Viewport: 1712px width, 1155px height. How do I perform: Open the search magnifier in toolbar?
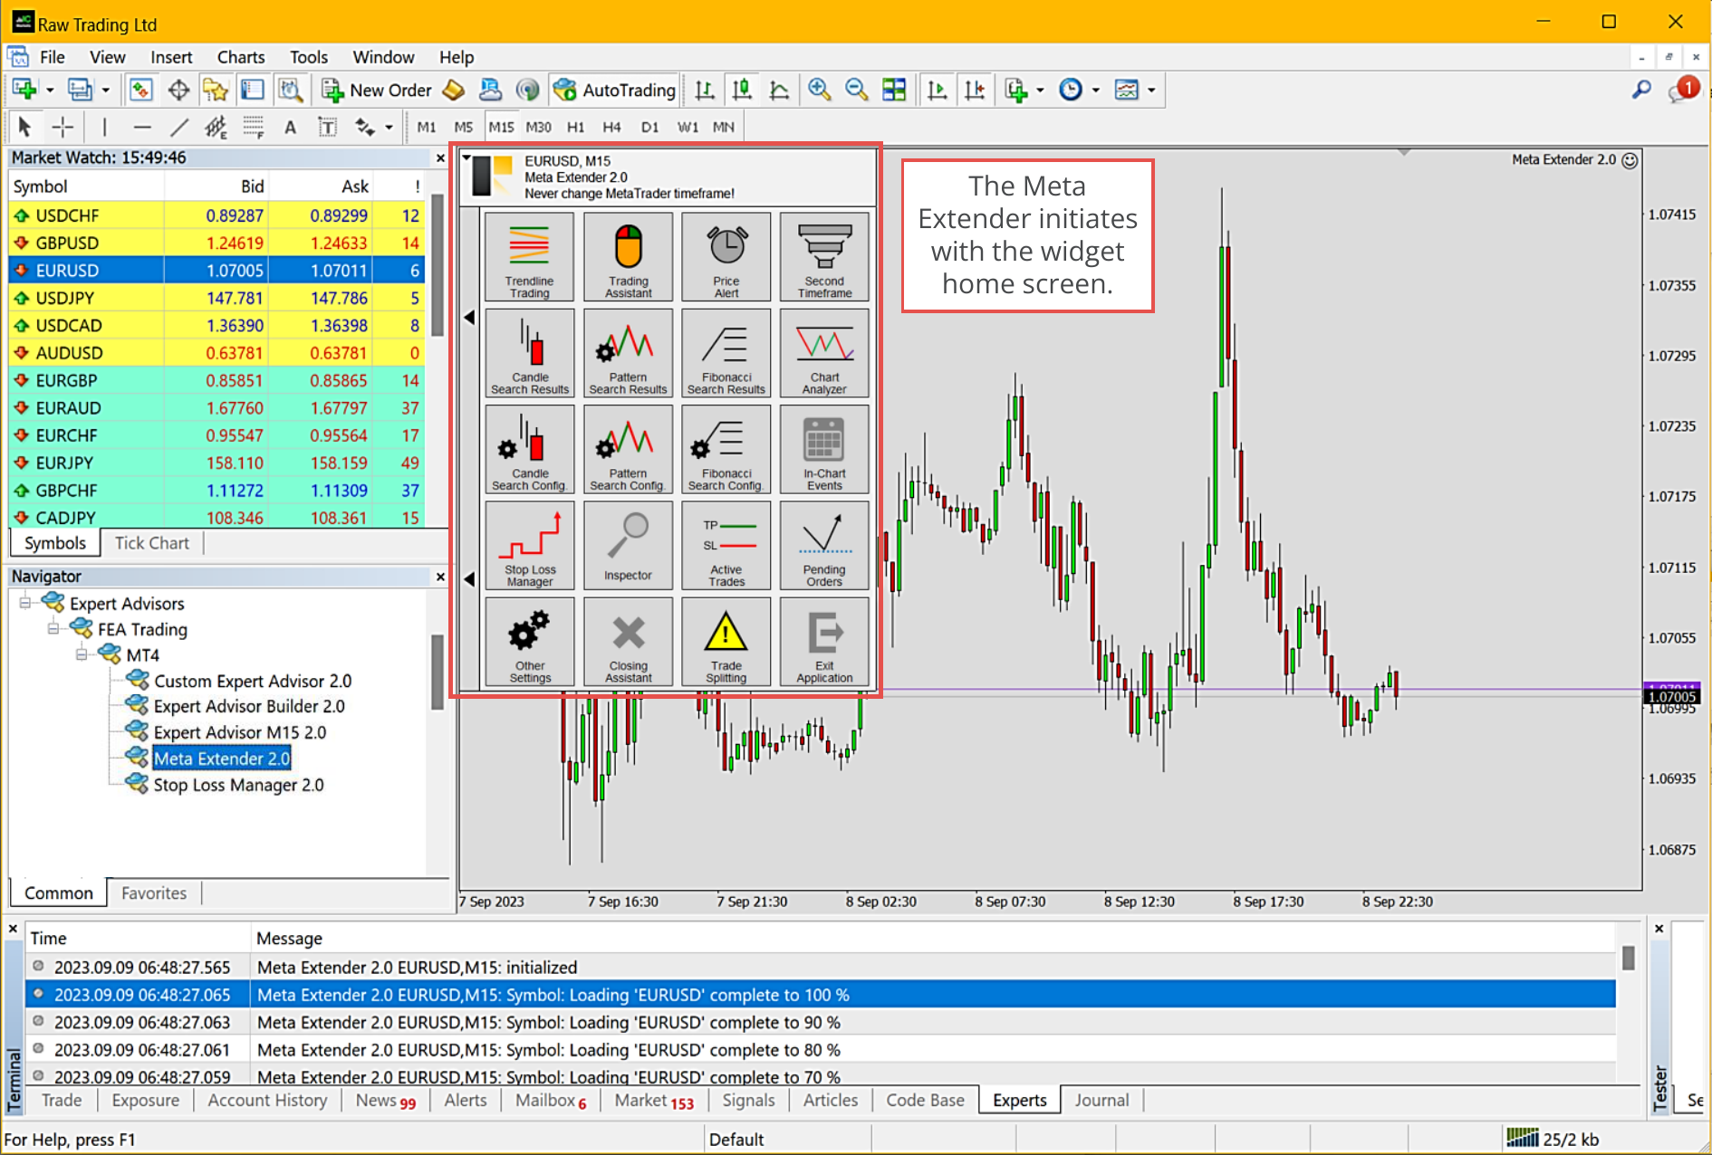click(1641, 90)
